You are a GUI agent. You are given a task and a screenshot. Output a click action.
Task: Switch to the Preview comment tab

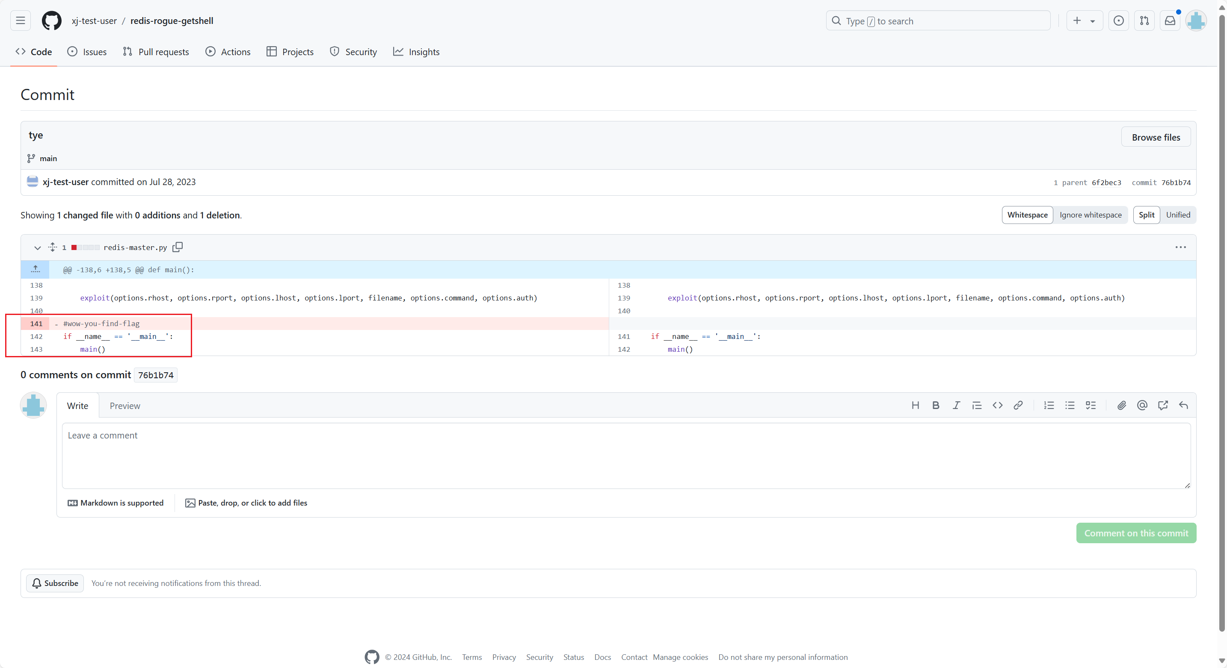tap(125, 406)
